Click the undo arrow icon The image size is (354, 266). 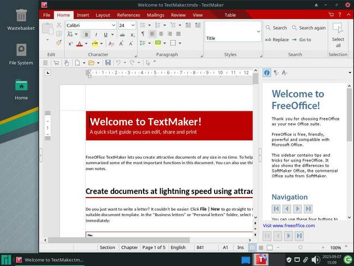point(118,62)
